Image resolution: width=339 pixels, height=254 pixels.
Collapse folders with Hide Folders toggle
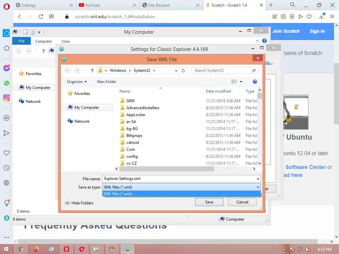79,203
